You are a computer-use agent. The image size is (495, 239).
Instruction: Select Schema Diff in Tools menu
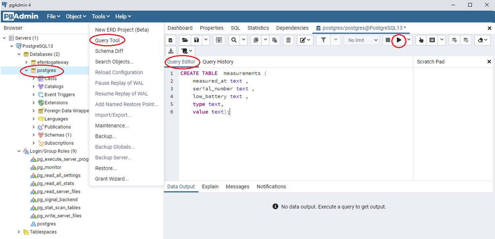pyautogui.click(x=109, y=51)
